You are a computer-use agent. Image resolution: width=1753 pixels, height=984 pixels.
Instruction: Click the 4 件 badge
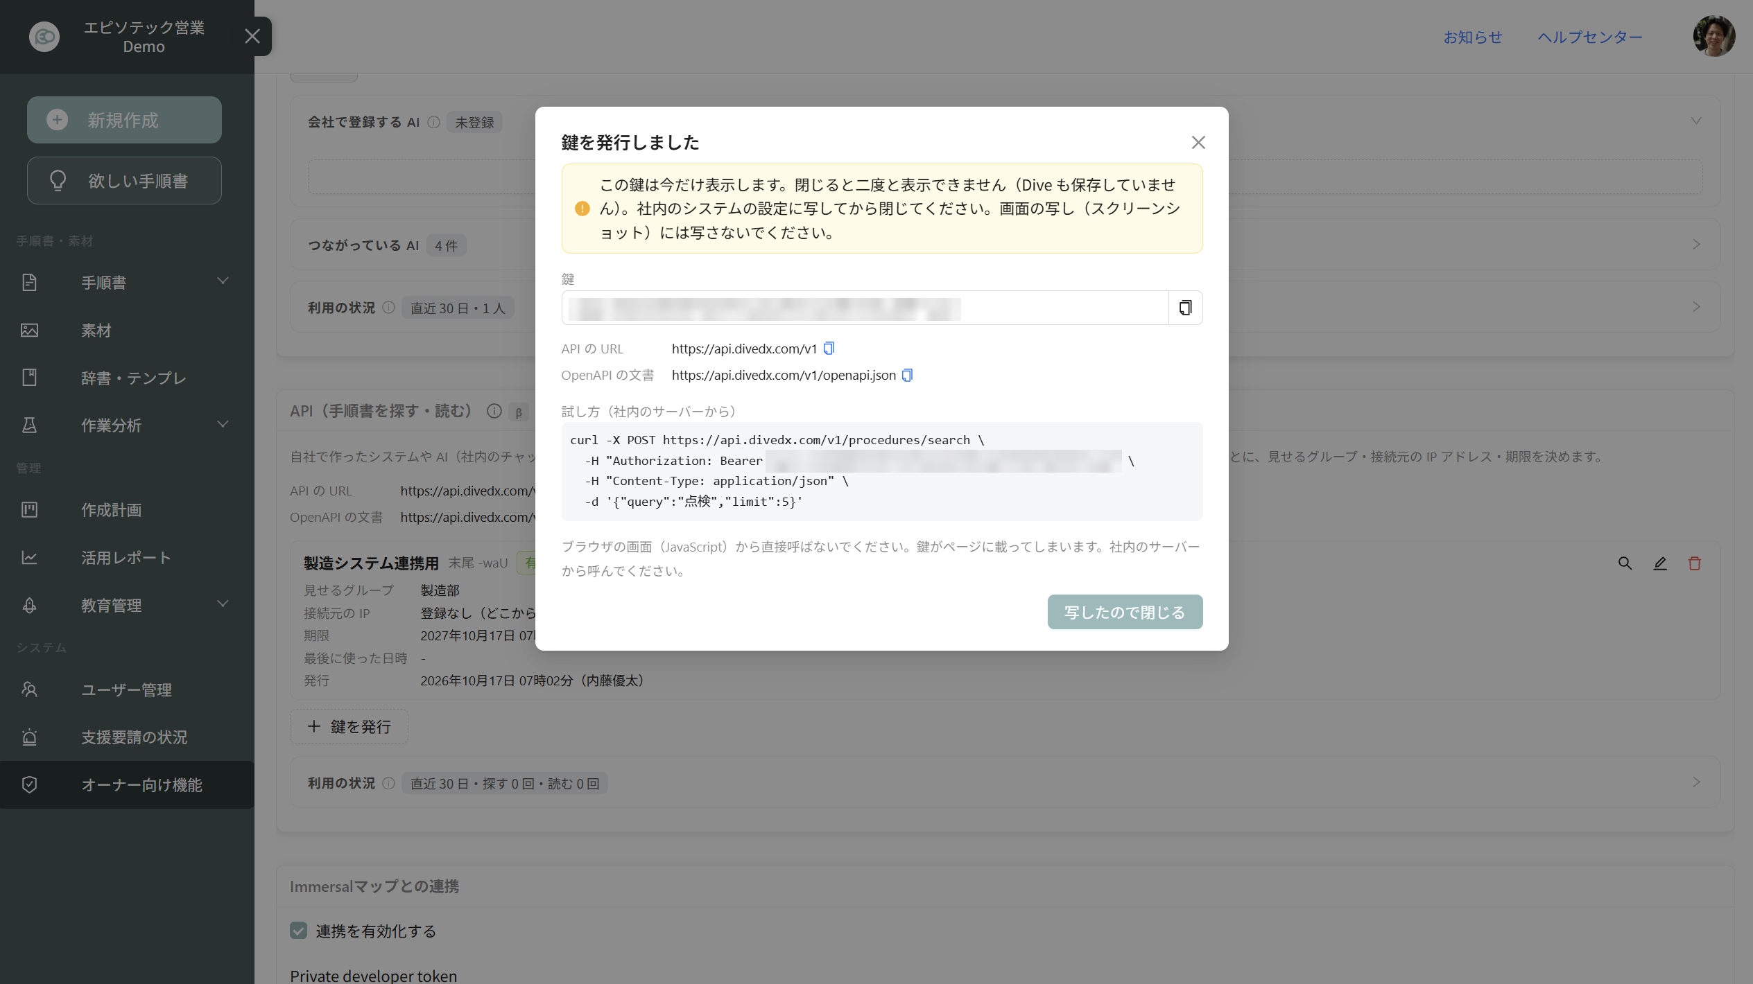click(446, 245)
